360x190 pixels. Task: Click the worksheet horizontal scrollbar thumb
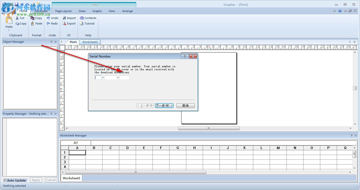[136, 172]
